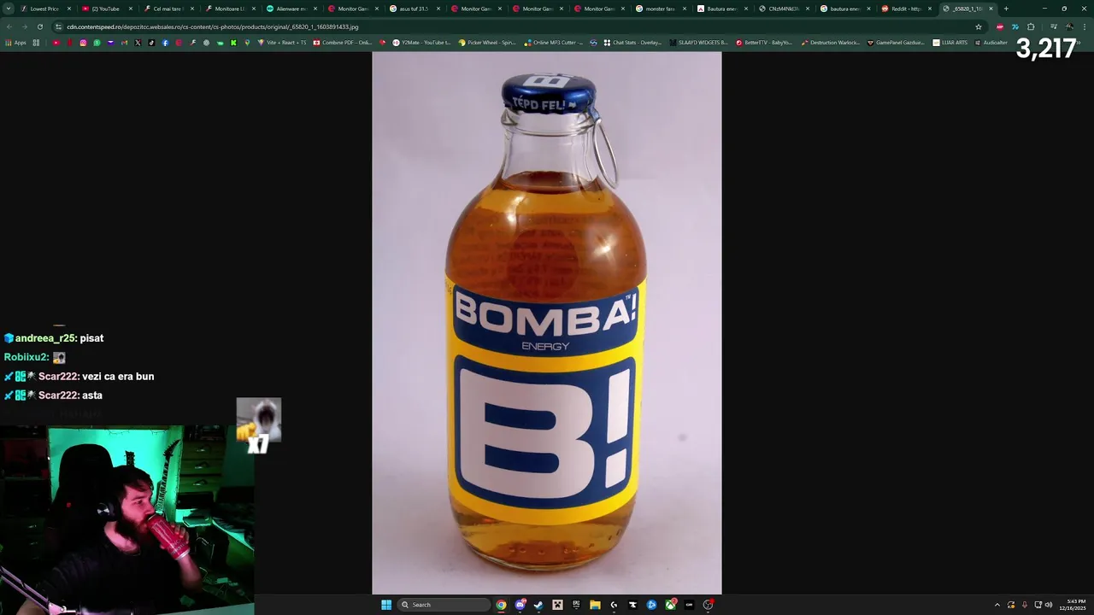Open the YouTube bookmark icon
The width and height of the screenshot is (1094, 615).
coord(56,43)
